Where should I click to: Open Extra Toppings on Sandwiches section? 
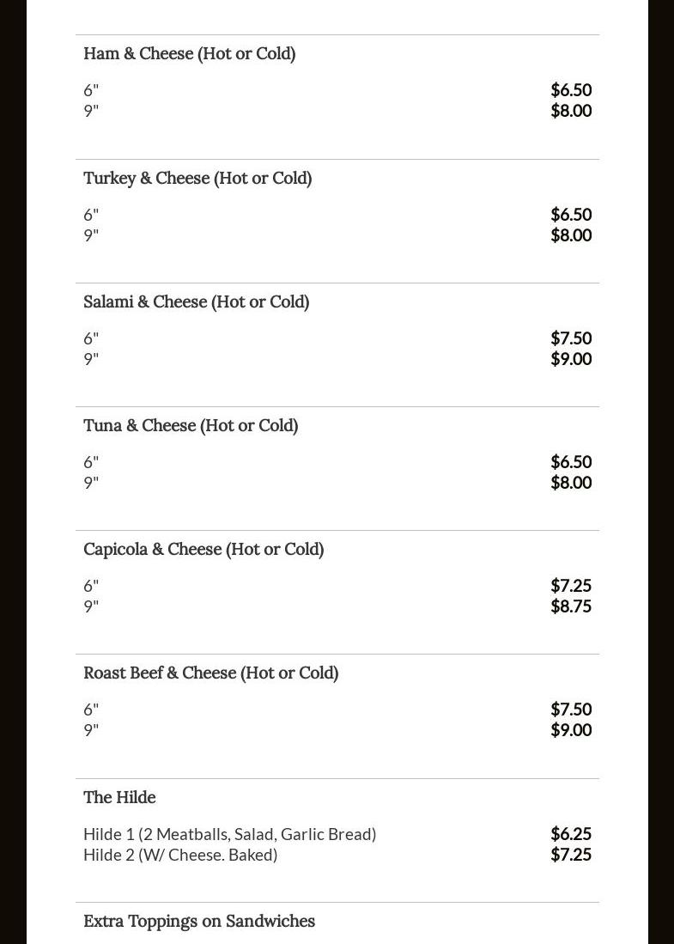point(199,921)
